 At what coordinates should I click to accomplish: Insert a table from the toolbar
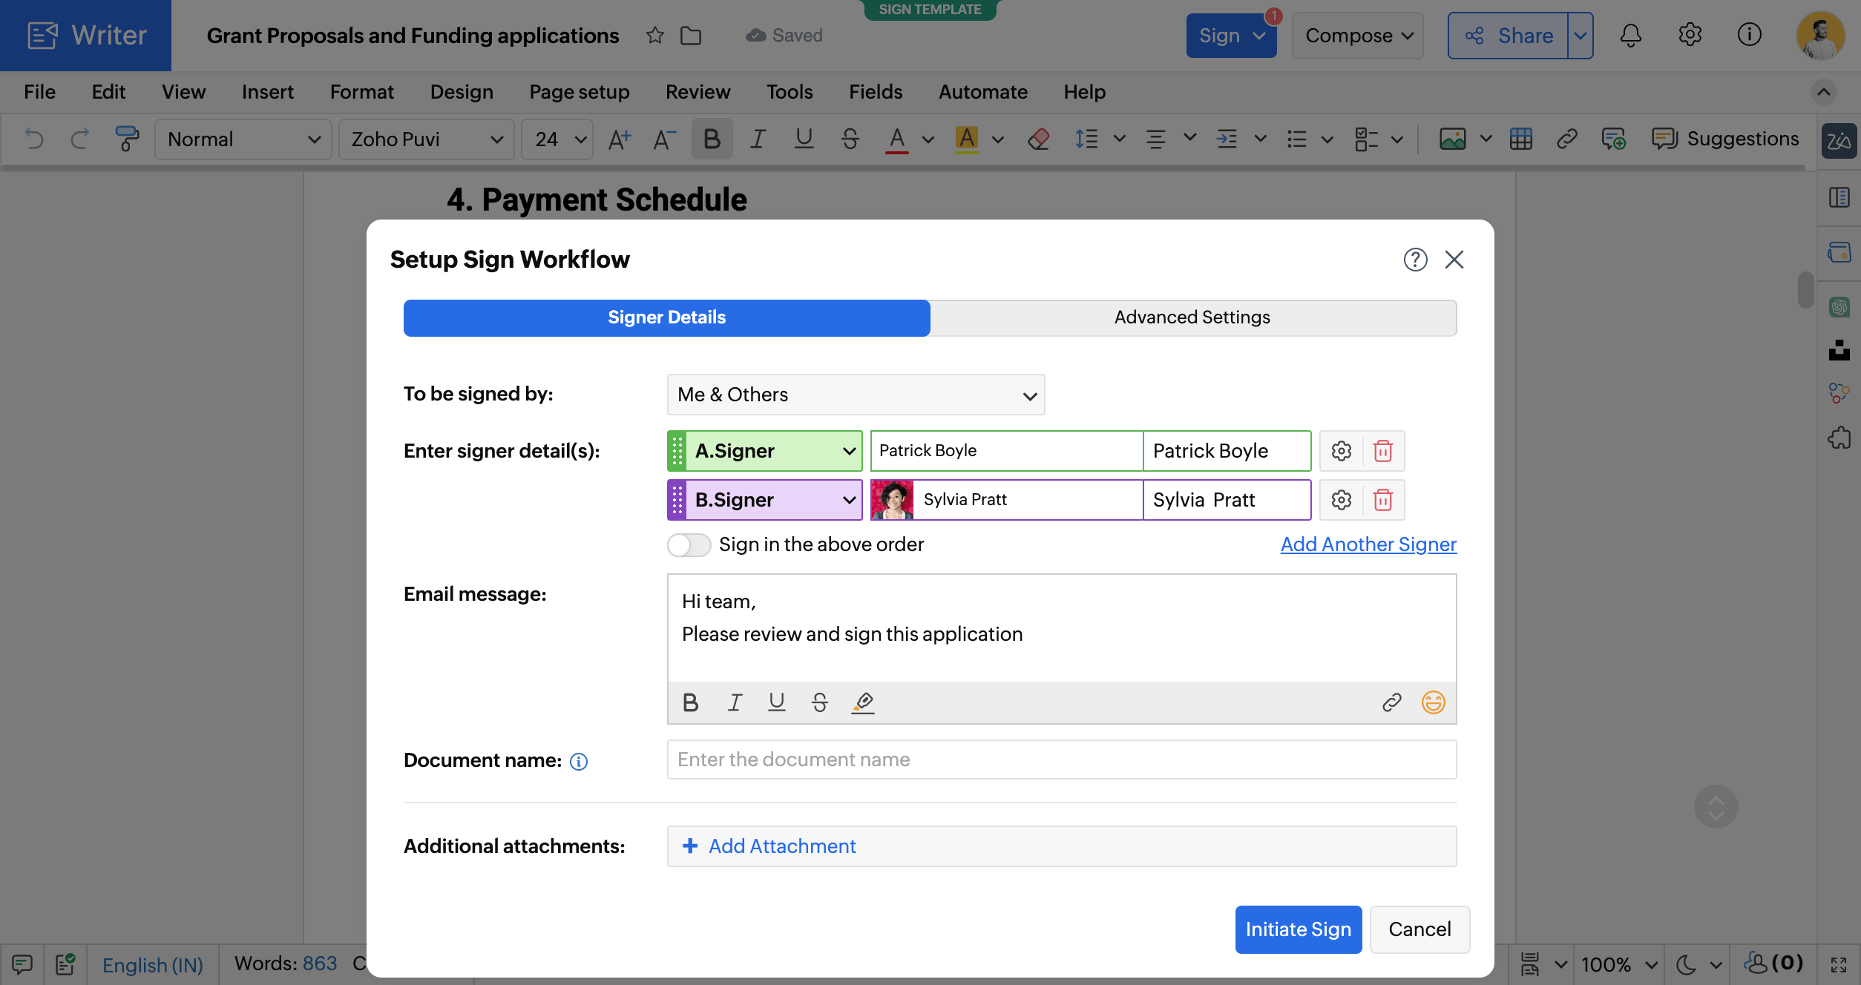pyautogui.click(x=1520, y=139)
